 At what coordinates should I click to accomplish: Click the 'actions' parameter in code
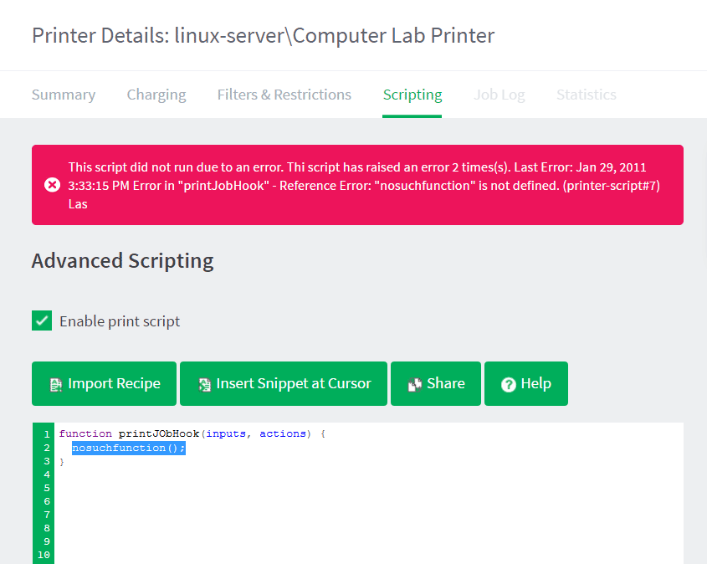(x=283, y=433)
